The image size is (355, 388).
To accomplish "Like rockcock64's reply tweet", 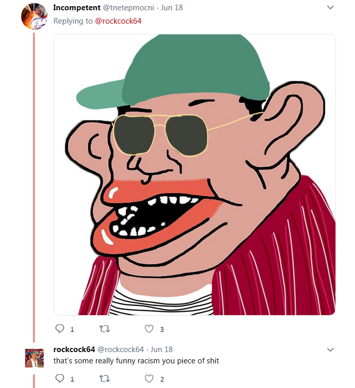I will pyautogui.click(x=149, y=379).
